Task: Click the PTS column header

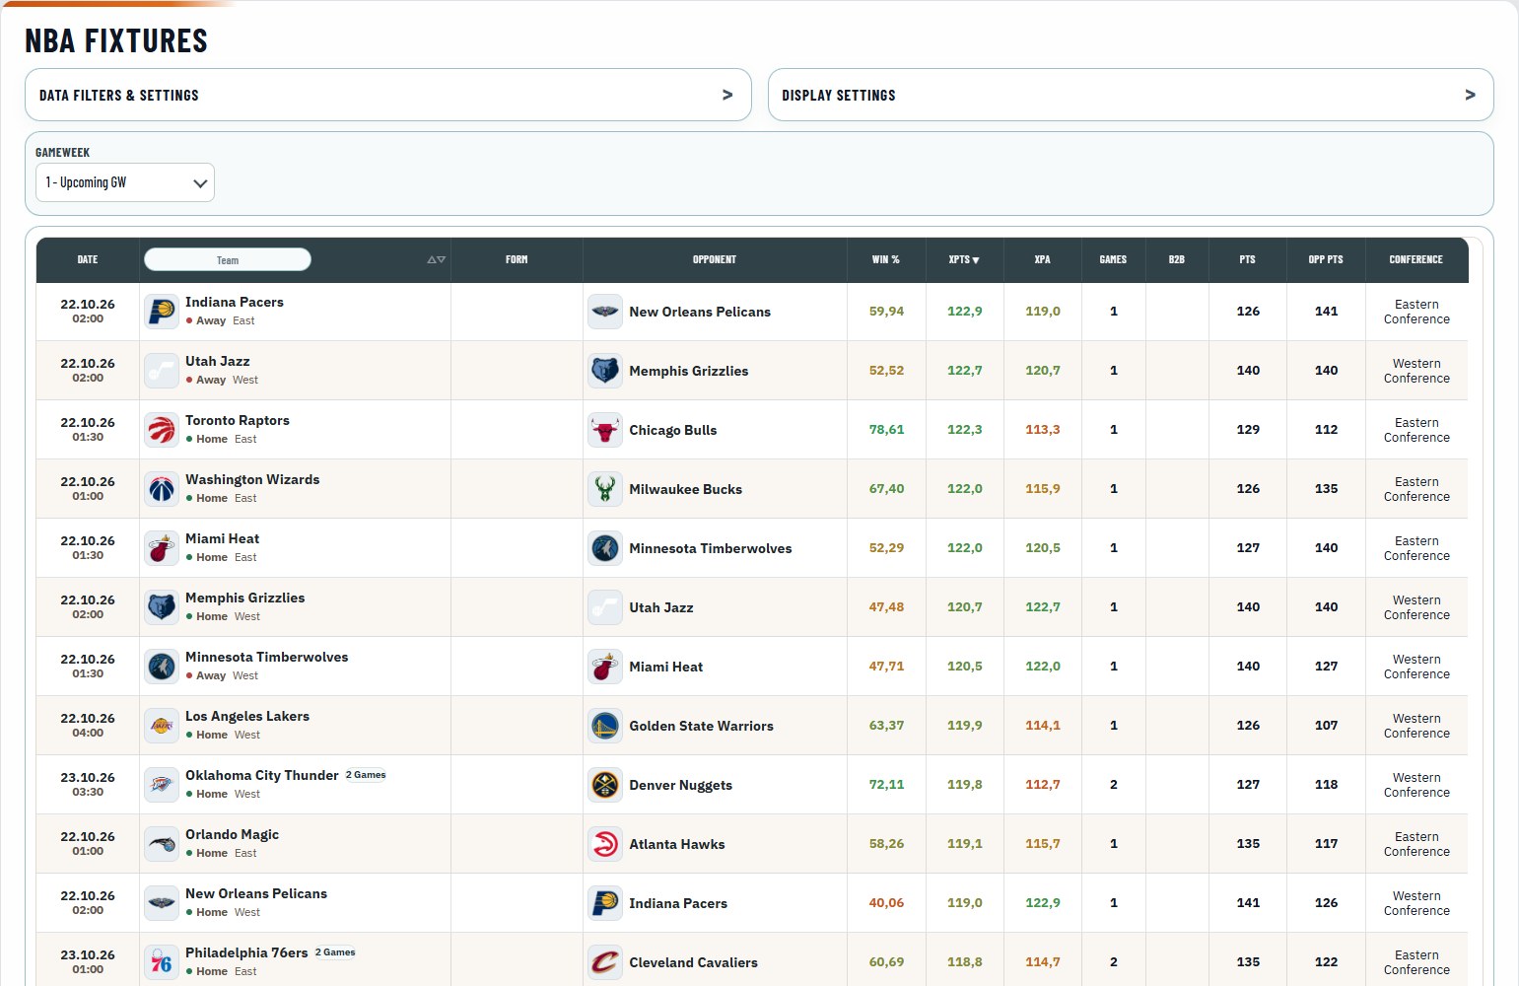Action: (x=1248, y=260)
